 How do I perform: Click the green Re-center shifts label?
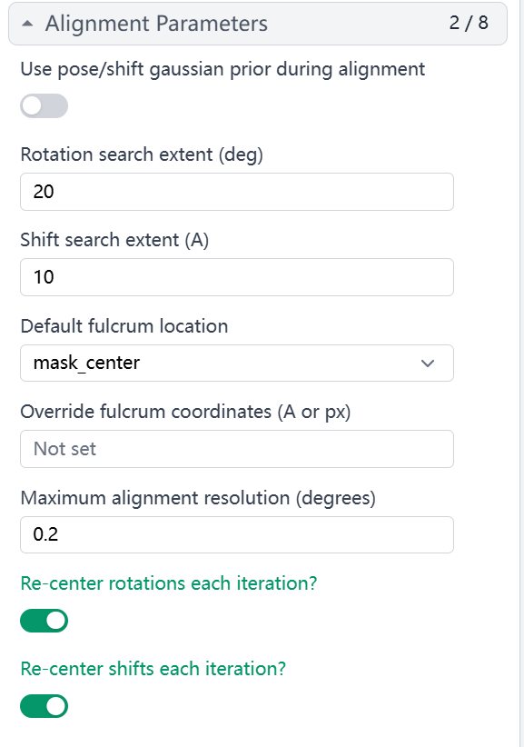click(x=153, y=669)
